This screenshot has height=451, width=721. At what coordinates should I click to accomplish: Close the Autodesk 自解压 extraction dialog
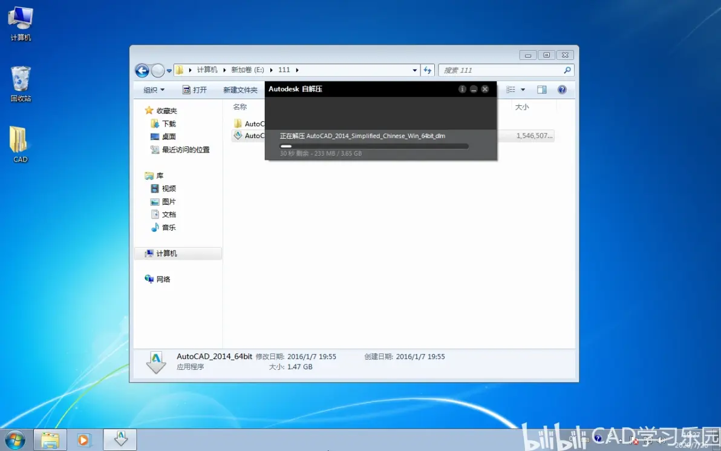485,89
